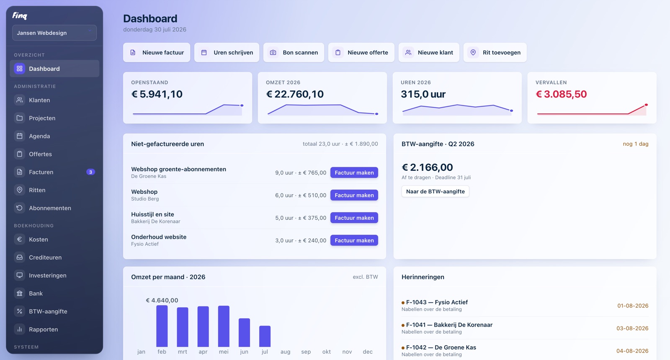Click Factuur maken for Webshop groente-abonnementen
The height and width of the screenshot is (360, 670).
(354, 172)
